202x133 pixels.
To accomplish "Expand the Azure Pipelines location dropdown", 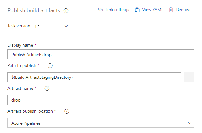I will [101, 123].
